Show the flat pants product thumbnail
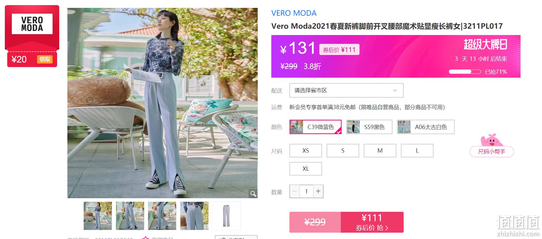 (227, 216)
